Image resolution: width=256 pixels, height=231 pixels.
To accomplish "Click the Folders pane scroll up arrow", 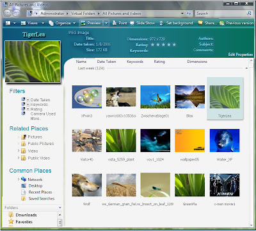I will point(60,215).
